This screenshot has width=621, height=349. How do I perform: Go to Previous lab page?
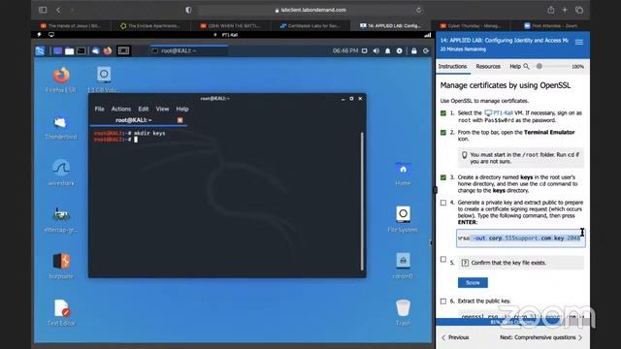pos(455,337)
